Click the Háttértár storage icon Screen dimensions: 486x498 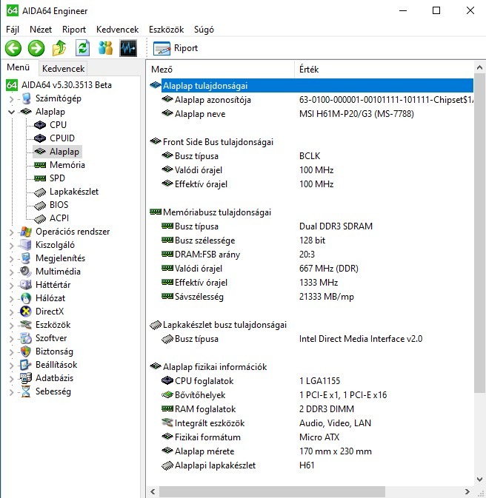click(x=26, y=285)
